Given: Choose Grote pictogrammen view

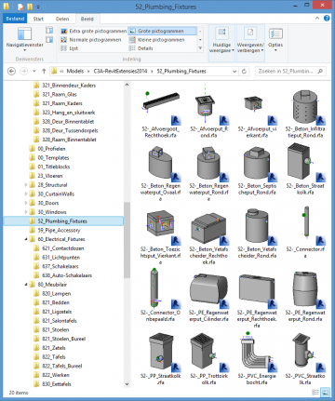Looking at the screenshot, I should point(162,31).
